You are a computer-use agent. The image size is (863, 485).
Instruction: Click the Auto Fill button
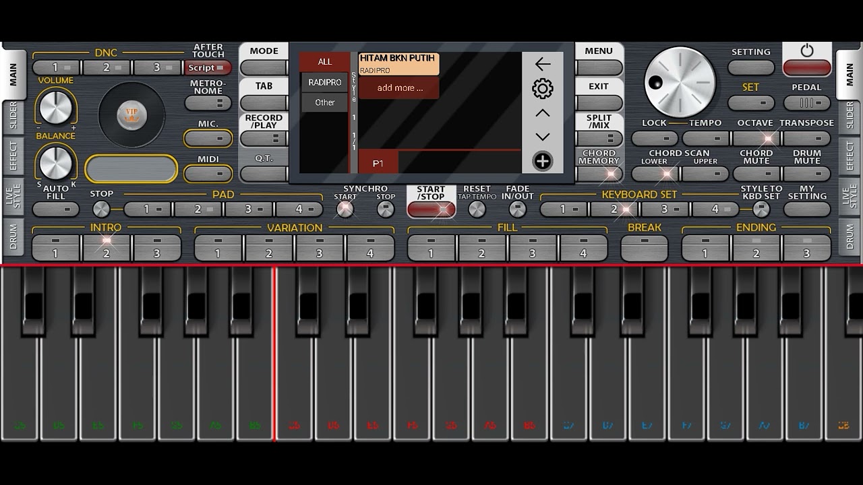pyautogui.click(x=55, y=209)
